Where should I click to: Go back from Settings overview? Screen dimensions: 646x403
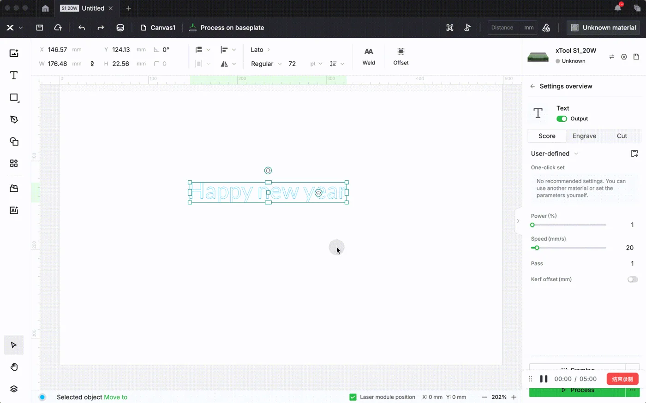(x=532, y=86)
